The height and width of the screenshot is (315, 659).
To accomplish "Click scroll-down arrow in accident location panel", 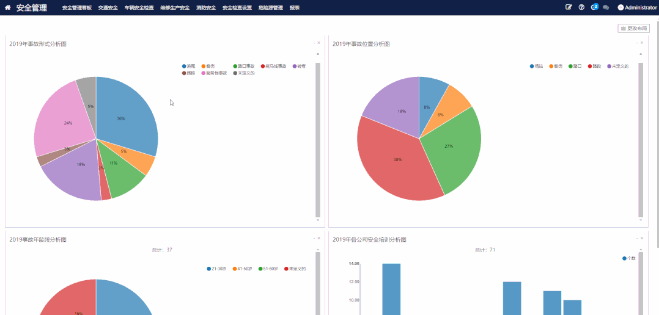I will pyautogui.click(x=641, y=220).
